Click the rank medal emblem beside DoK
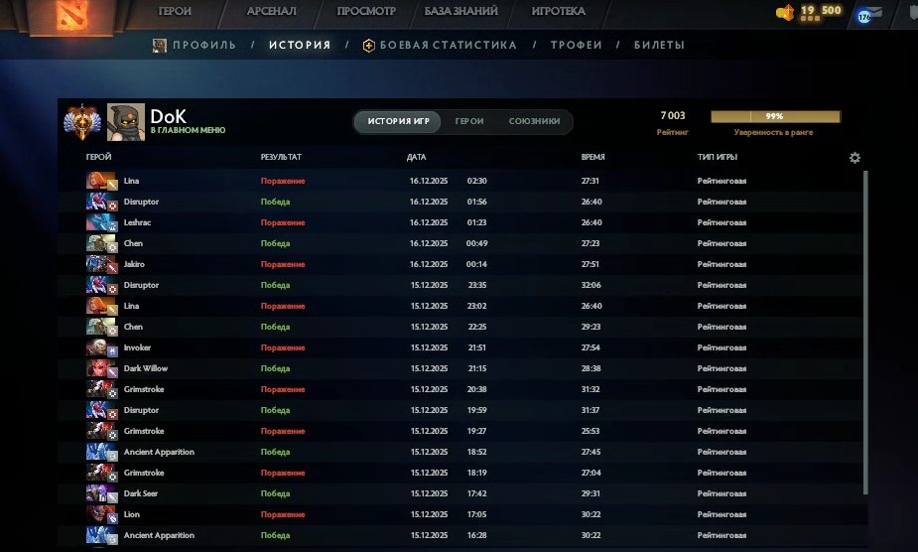Viewport: 918px width, 552px height. coord(82,122)
